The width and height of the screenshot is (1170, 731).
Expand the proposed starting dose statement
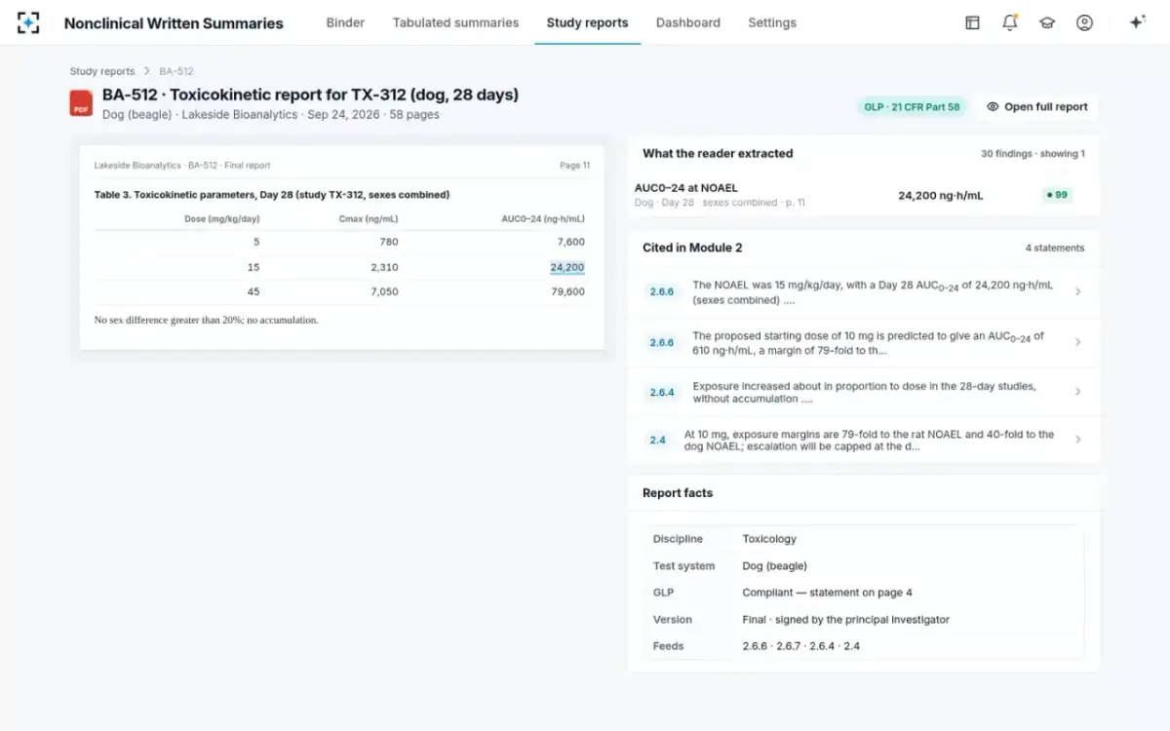pyautogui.click(x=863, y=342)
